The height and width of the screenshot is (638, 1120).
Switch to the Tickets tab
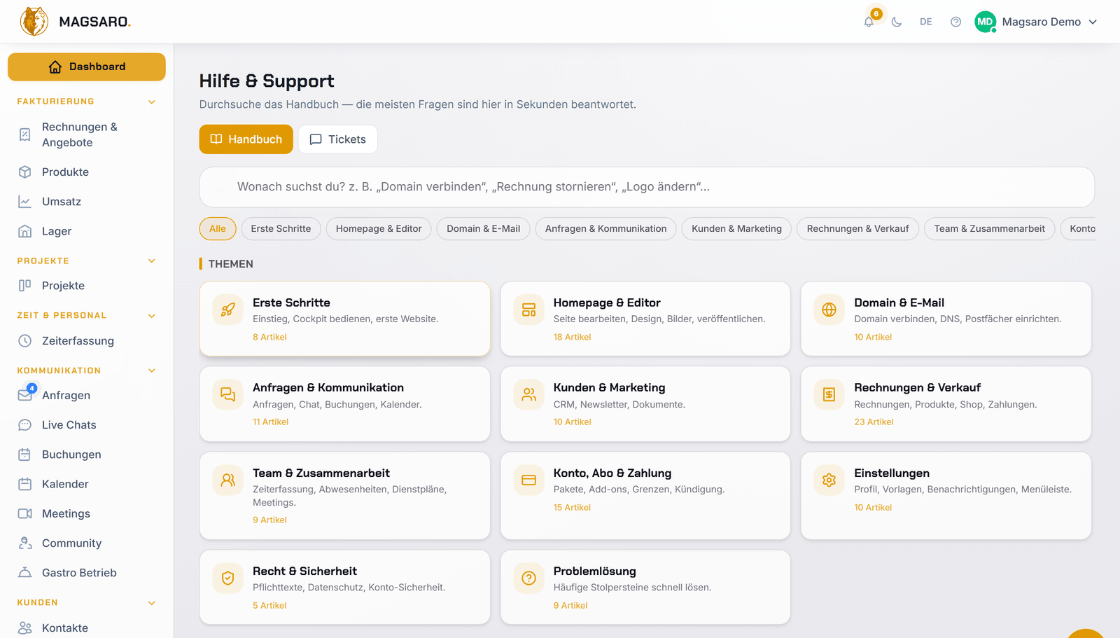pyautogui.click(x=338, y=139)
